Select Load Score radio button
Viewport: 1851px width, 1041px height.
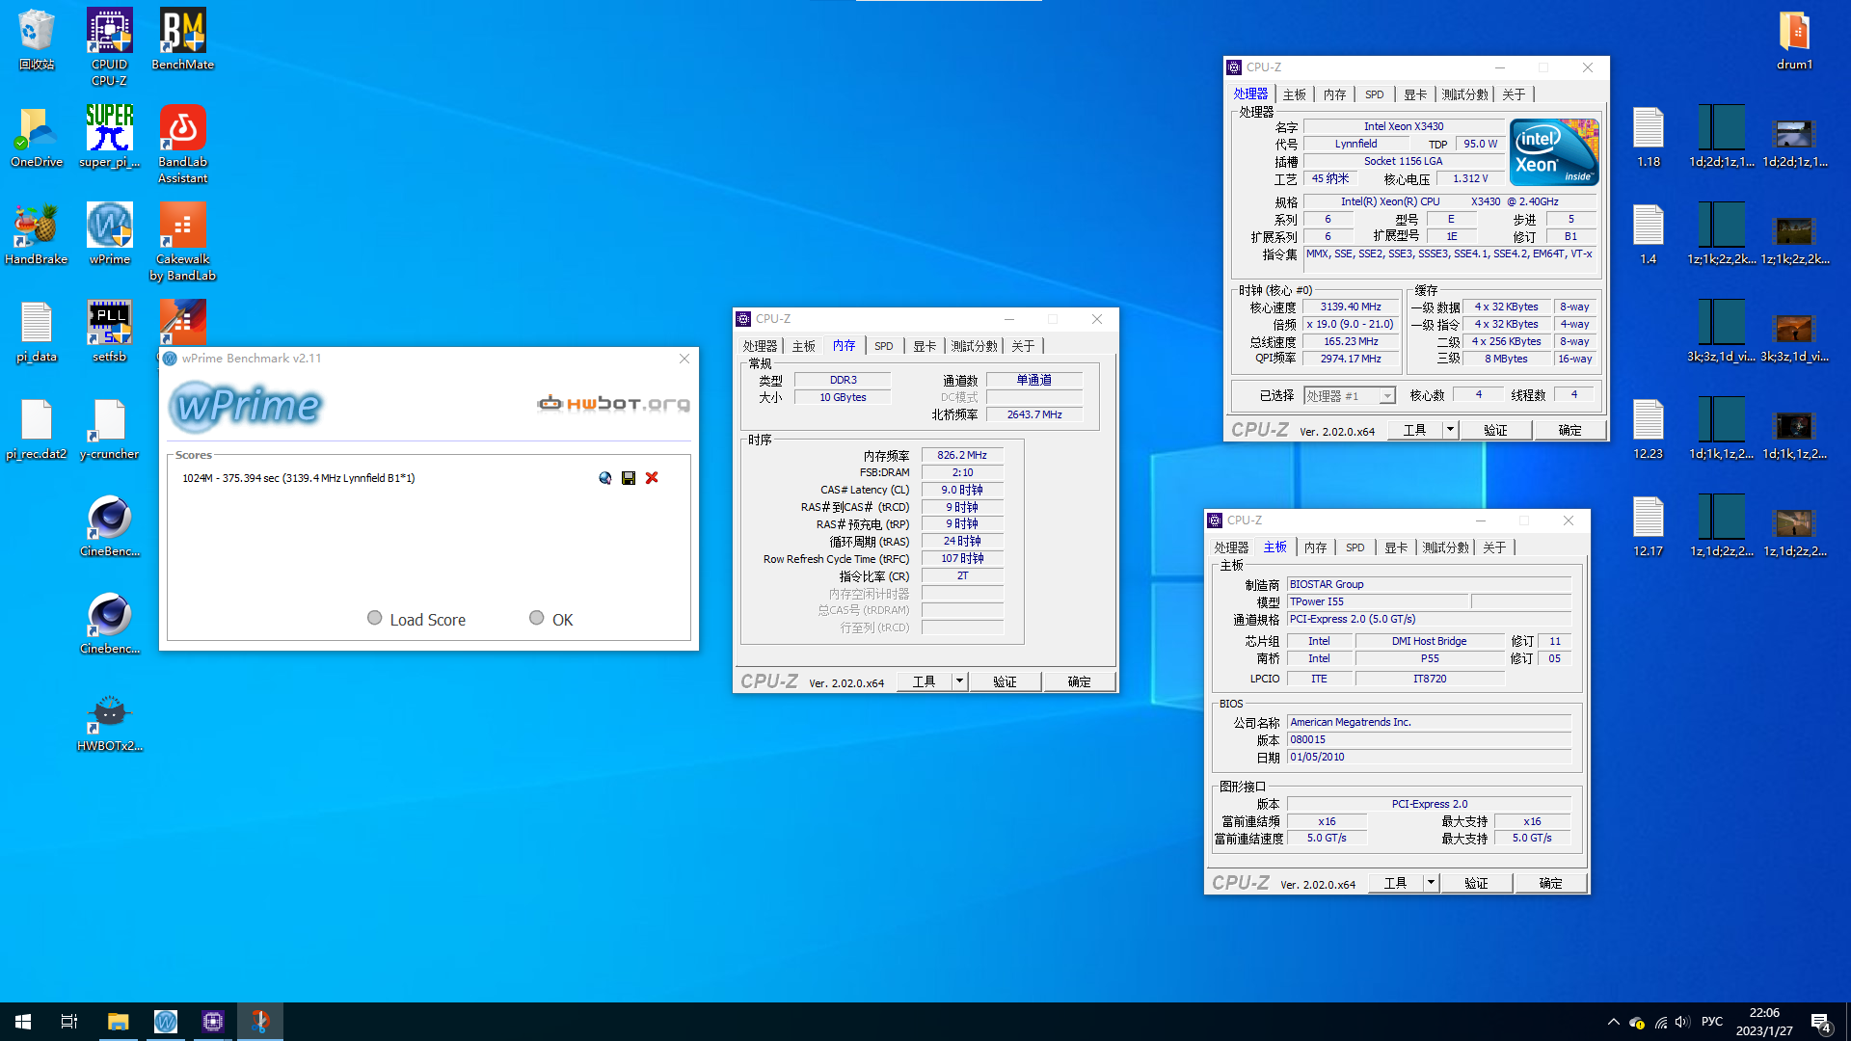click(x=375, y=618)
